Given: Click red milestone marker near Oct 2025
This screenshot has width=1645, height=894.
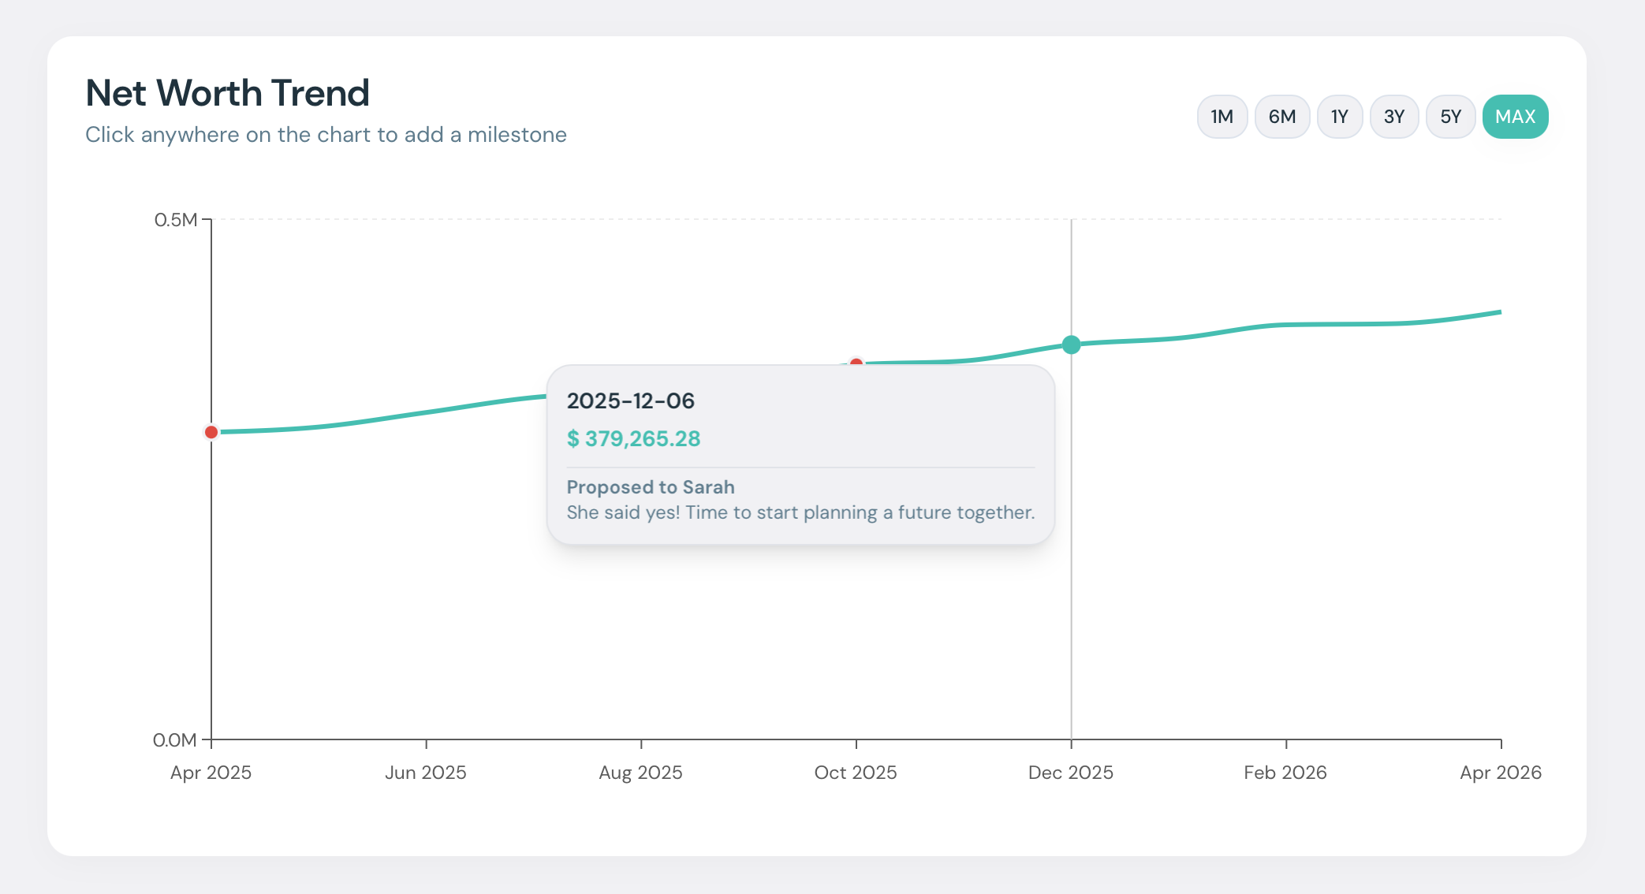Looking at the screenshot, I should [856, 363].
